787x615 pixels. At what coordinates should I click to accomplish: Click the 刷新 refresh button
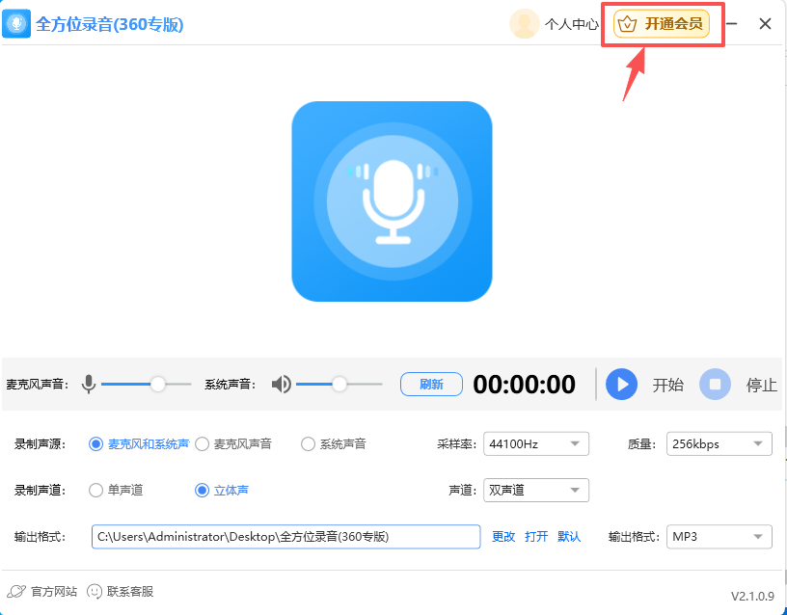[431, 384]
